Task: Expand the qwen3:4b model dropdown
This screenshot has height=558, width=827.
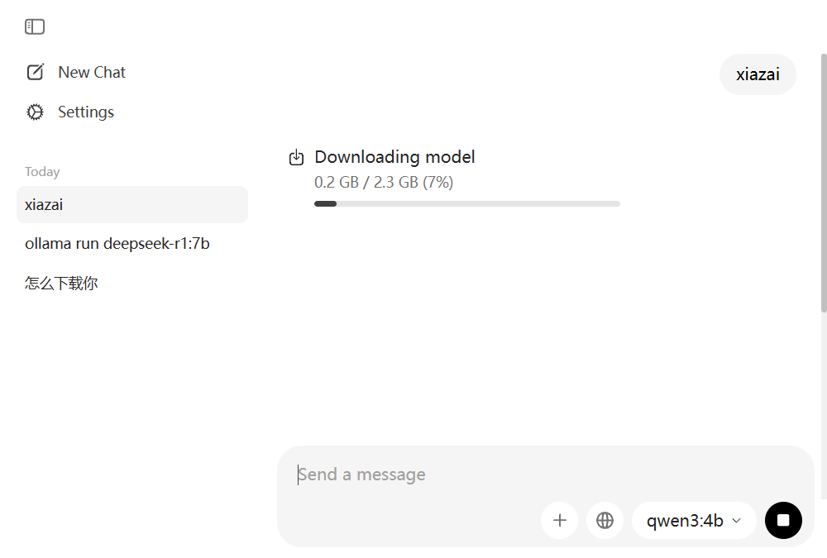Action: tap(693, 521)
